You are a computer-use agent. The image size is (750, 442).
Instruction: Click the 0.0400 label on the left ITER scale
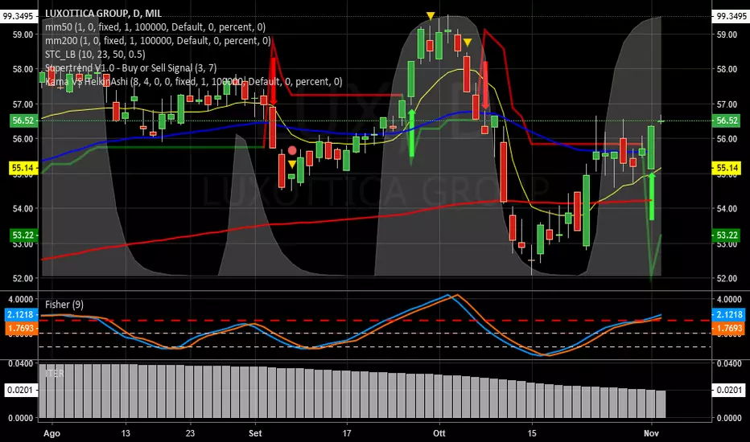pos(21,363)
